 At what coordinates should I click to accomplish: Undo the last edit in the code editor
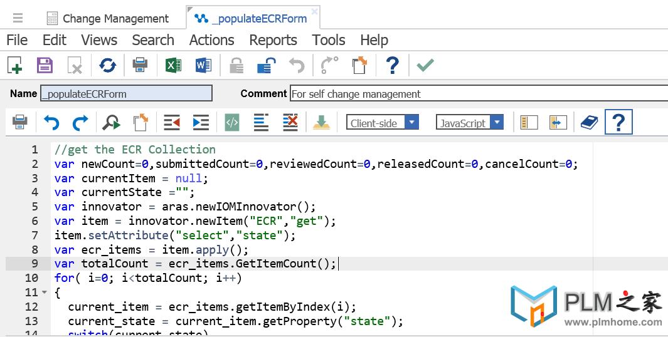[x=51, y=123]
